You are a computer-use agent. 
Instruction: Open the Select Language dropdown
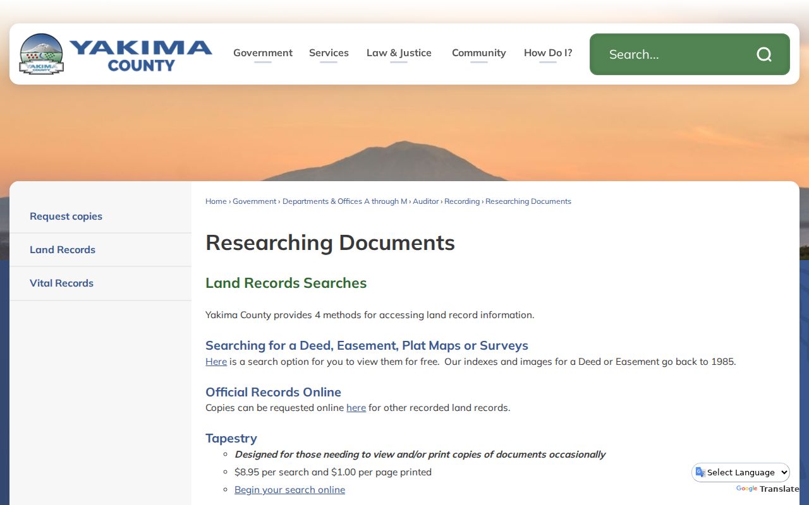(x=741, y=472)
